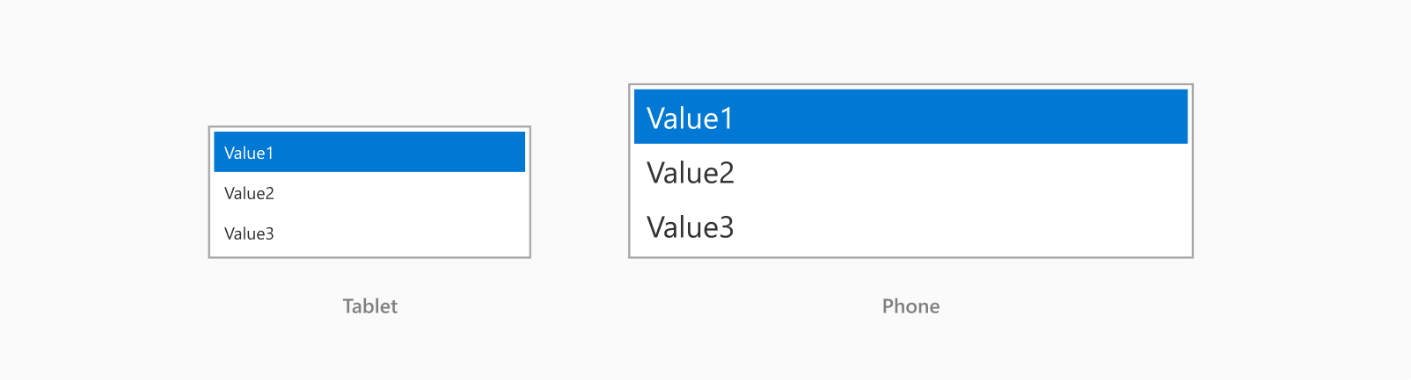Viewport: 1411px width, 380px height.
Task: Select Value1 in the Tablet list
Action: click(x=369, y=152)
